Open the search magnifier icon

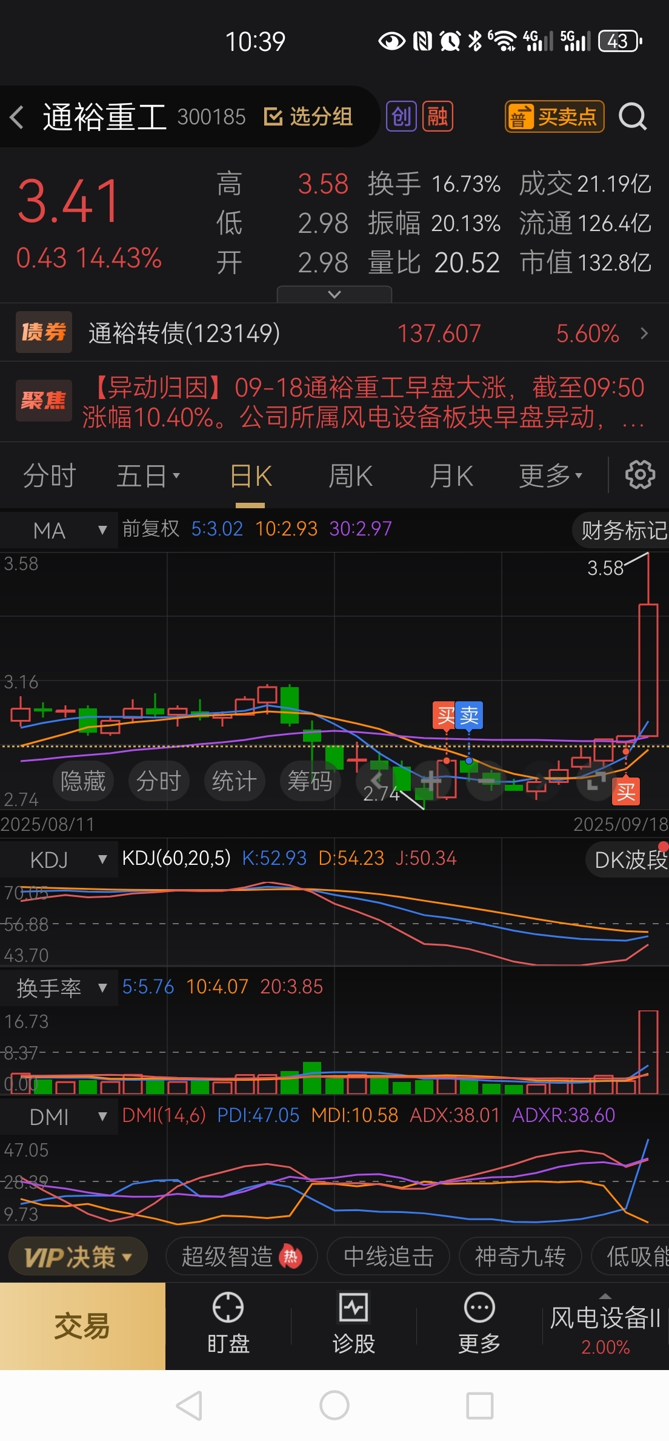[x=633, y=116]
